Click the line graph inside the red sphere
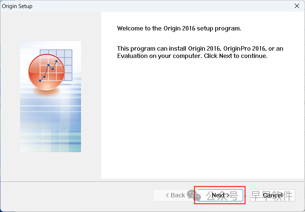The width and height of the screenshot is (305, 212). [49, 70]
